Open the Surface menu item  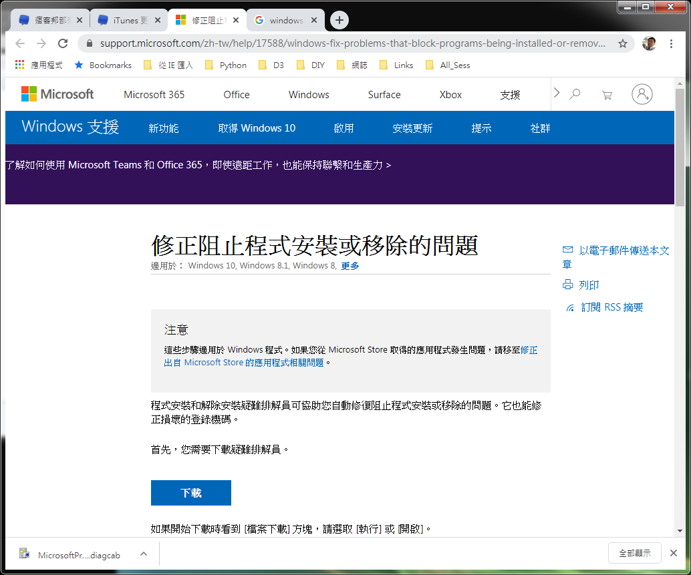[x=384, y=95]
